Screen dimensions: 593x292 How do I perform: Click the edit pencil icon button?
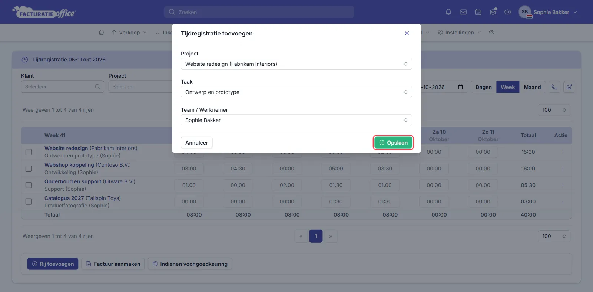569,87
